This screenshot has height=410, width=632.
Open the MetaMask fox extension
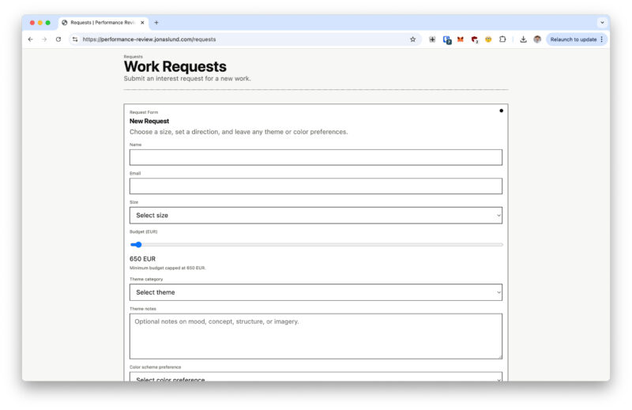(461, 39)
